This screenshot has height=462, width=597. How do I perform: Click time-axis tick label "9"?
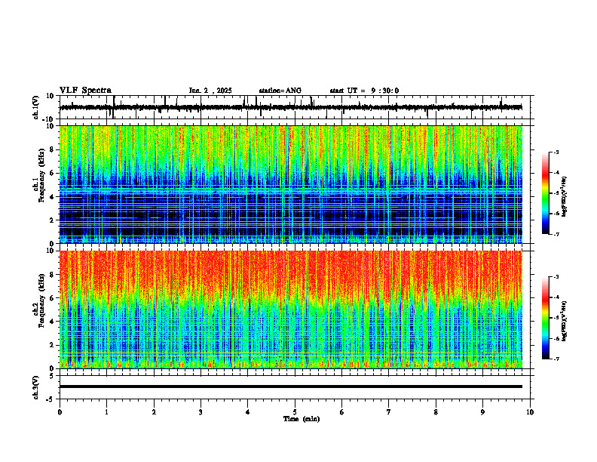[482, 412]
